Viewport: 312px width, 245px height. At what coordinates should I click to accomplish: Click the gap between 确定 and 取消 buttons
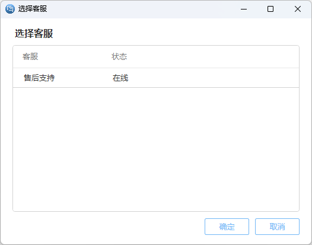click(x=252, y=227)
